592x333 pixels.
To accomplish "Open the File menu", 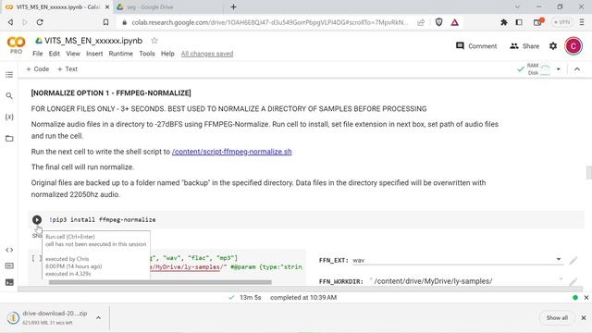I will coord(37,54).
